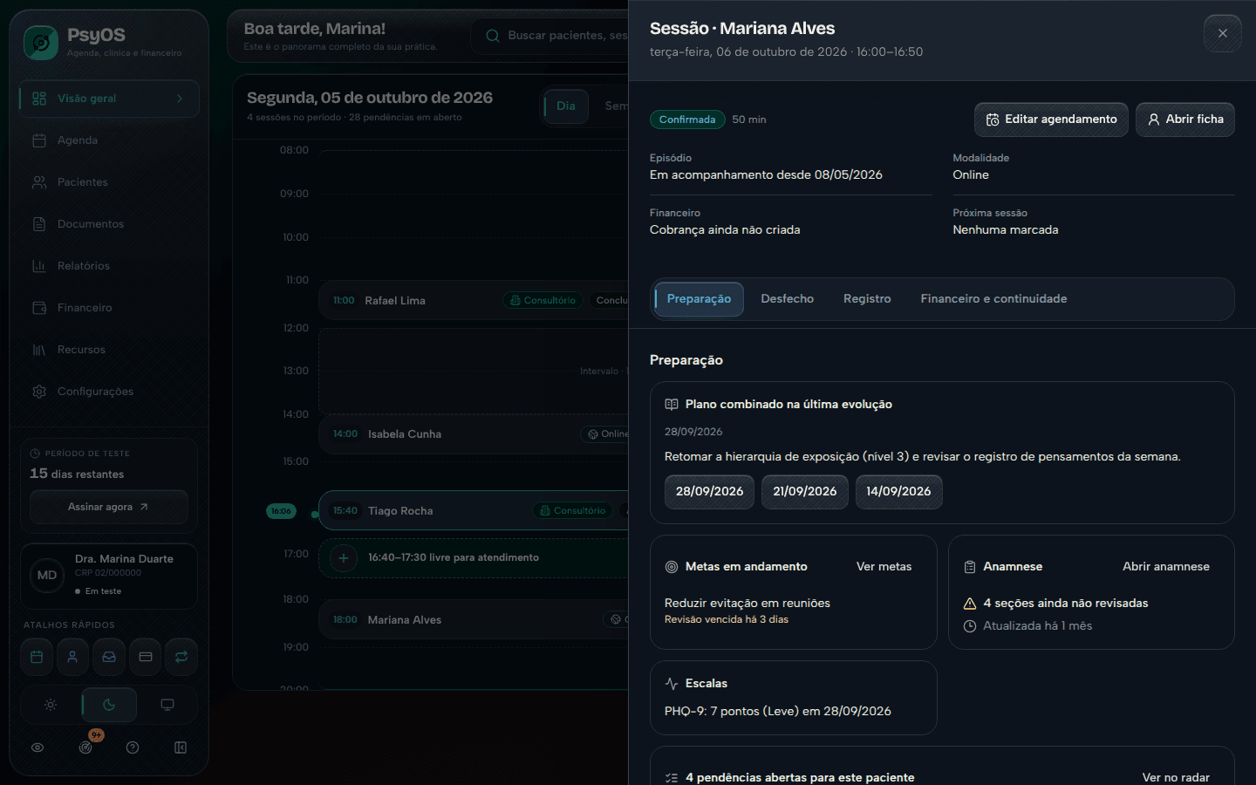Image resolution: width=1256 pixels, height=785 pixels.
Task: Open Pacientes in the sidebar
Action: pyautogui.click(x=109, y=182)
